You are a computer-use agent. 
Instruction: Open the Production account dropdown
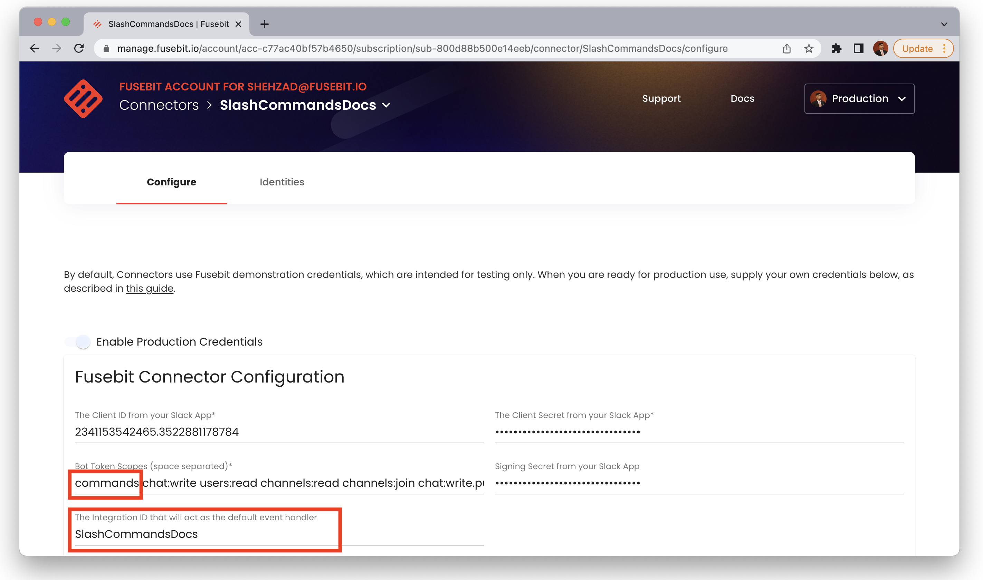(859, 98)
